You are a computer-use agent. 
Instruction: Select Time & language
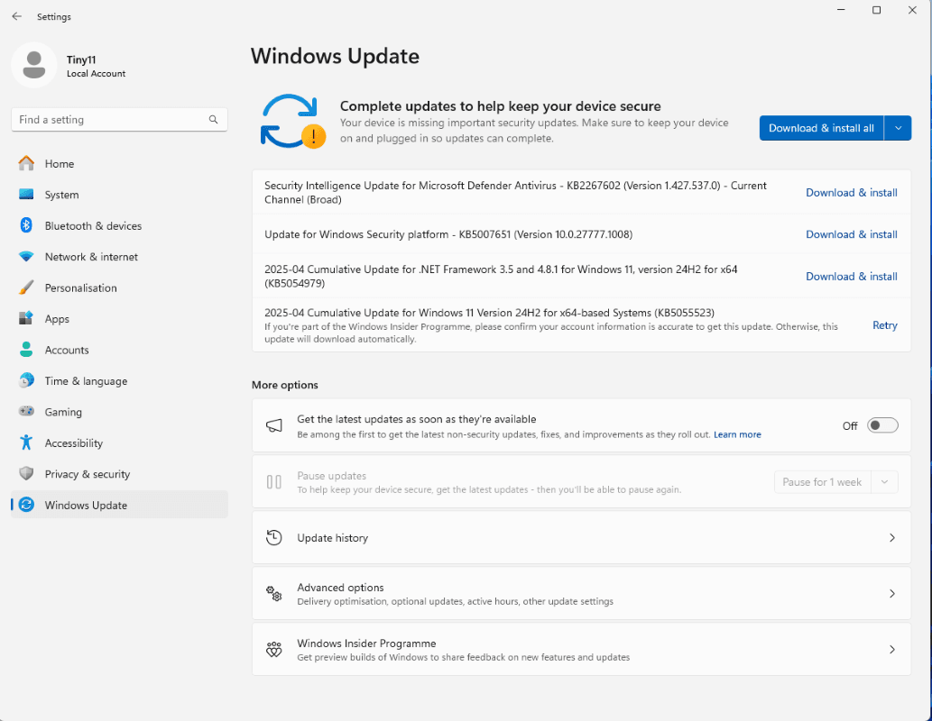(119, 380)
